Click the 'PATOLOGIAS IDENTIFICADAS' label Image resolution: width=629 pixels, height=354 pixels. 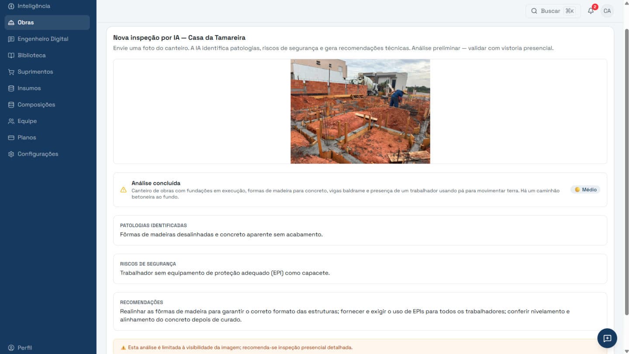(153, 225)
